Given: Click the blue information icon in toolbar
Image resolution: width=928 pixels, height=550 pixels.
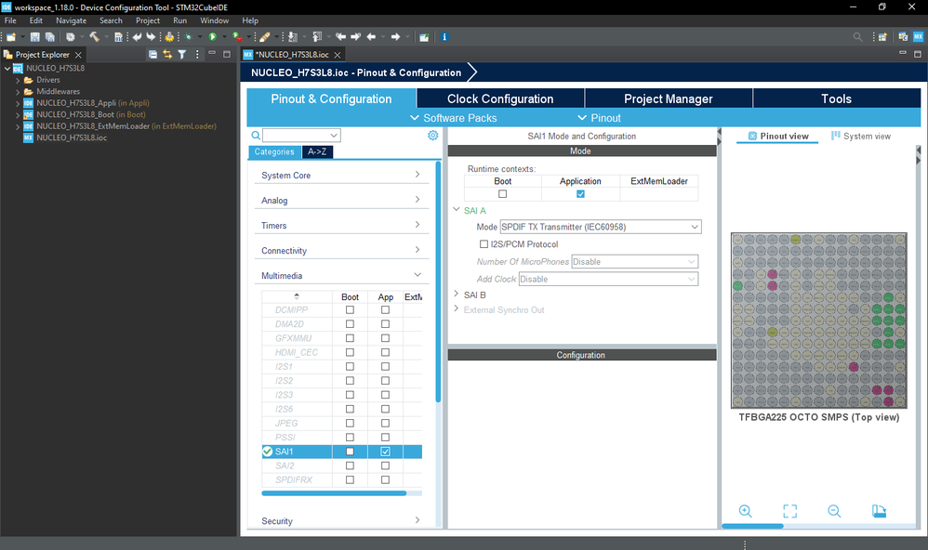Looking at the screenshot, I should (x=444, y=36).
